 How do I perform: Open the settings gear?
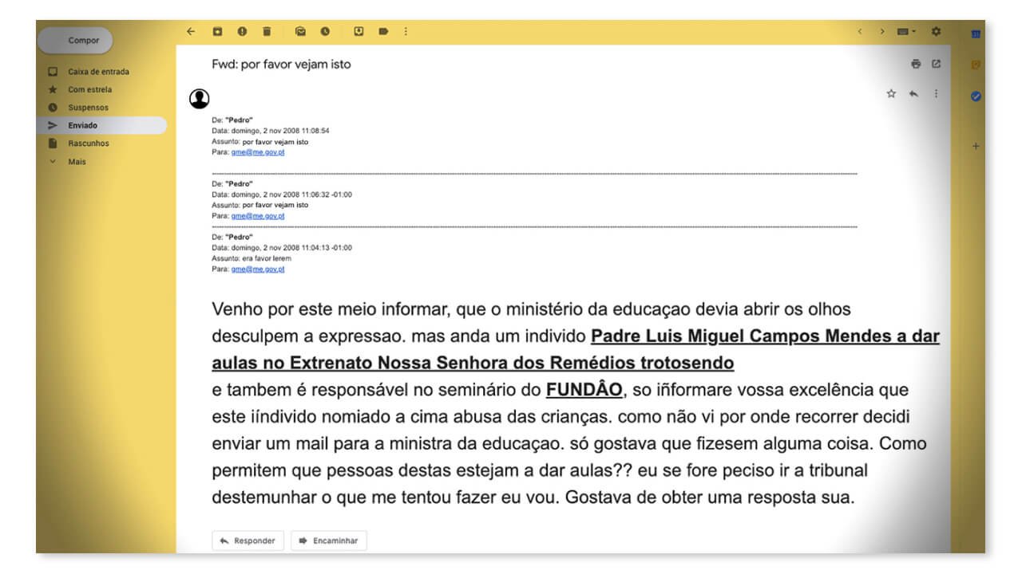pyautogui.click(x=936, y=31)
